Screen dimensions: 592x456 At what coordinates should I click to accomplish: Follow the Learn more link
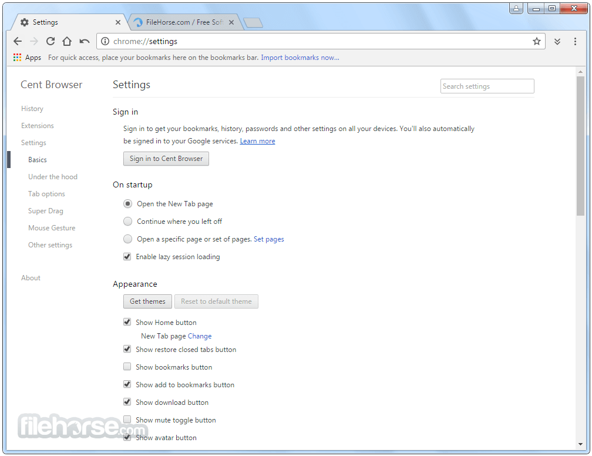point(257,141)
